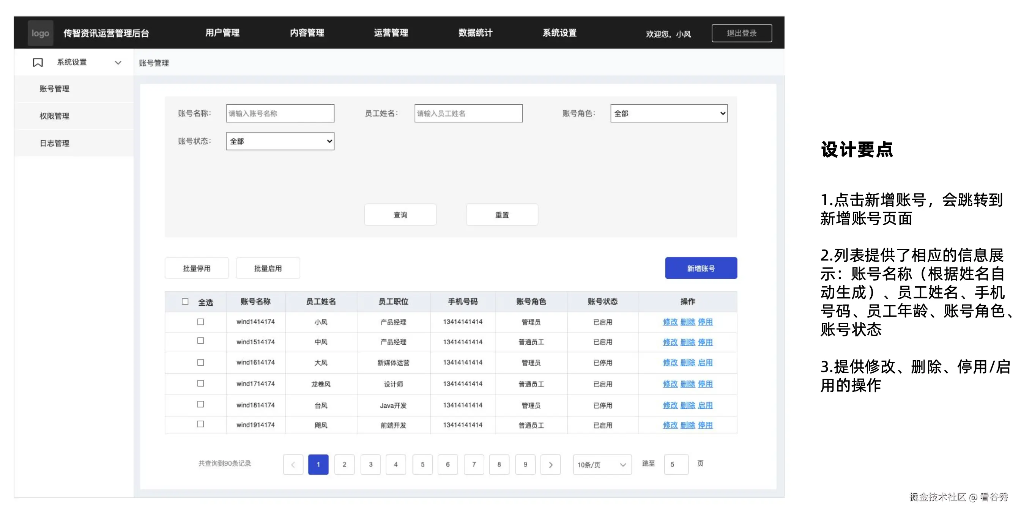Open the 10条/页 page size selector

(602, 465)
